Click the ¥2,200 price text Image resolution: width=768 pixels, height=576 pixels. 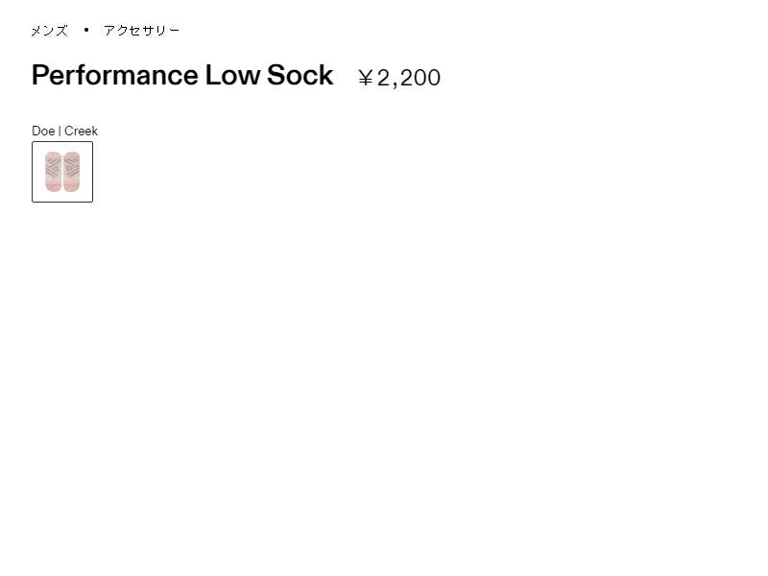[398, 78]
